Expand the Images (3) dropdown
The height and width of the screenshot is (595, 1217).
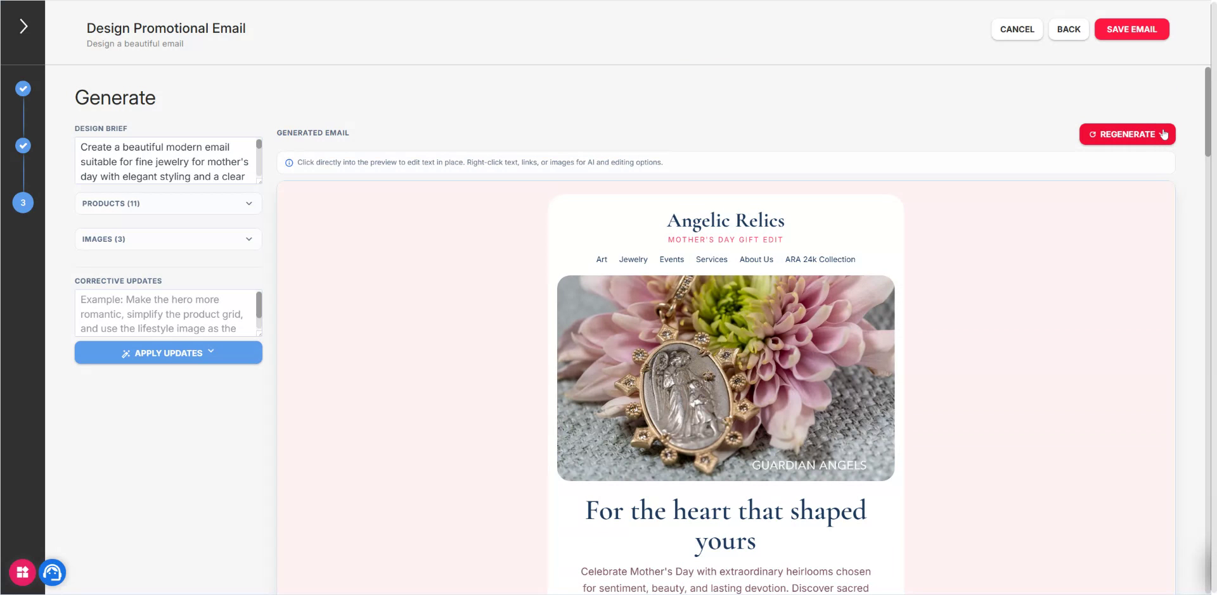pos(168,239)
